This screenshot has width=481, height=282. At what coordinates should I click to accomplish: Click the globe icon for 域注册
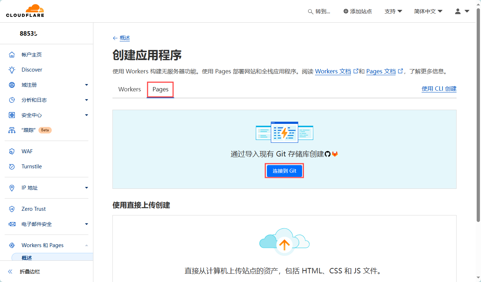pyautogui.click(x=12, y=85)
